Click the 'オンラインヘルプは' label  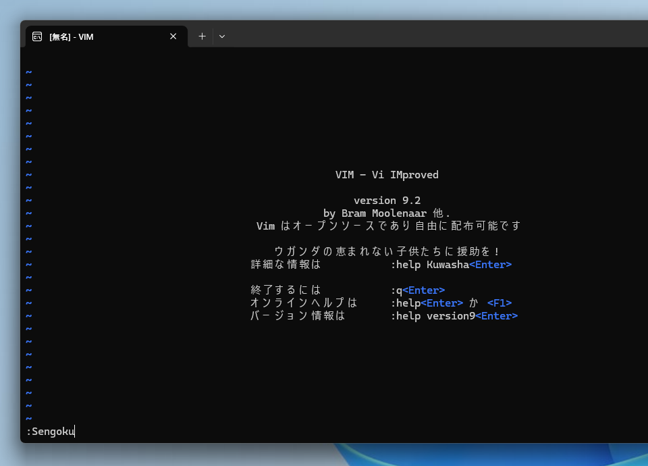(x=304, y=303)
